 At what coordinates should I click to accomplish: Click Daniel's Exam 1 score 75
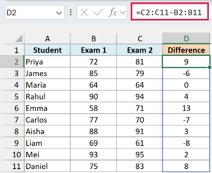tap(93, 166)
